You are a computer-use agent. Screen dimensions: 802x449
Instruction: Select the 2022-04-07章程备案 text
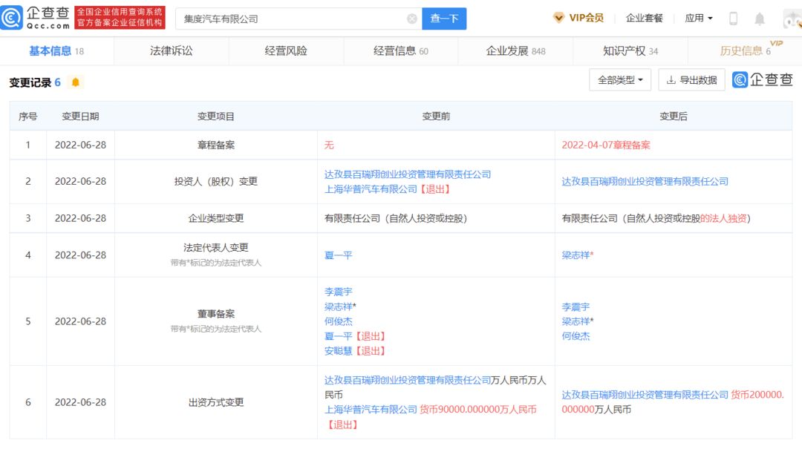606,145
